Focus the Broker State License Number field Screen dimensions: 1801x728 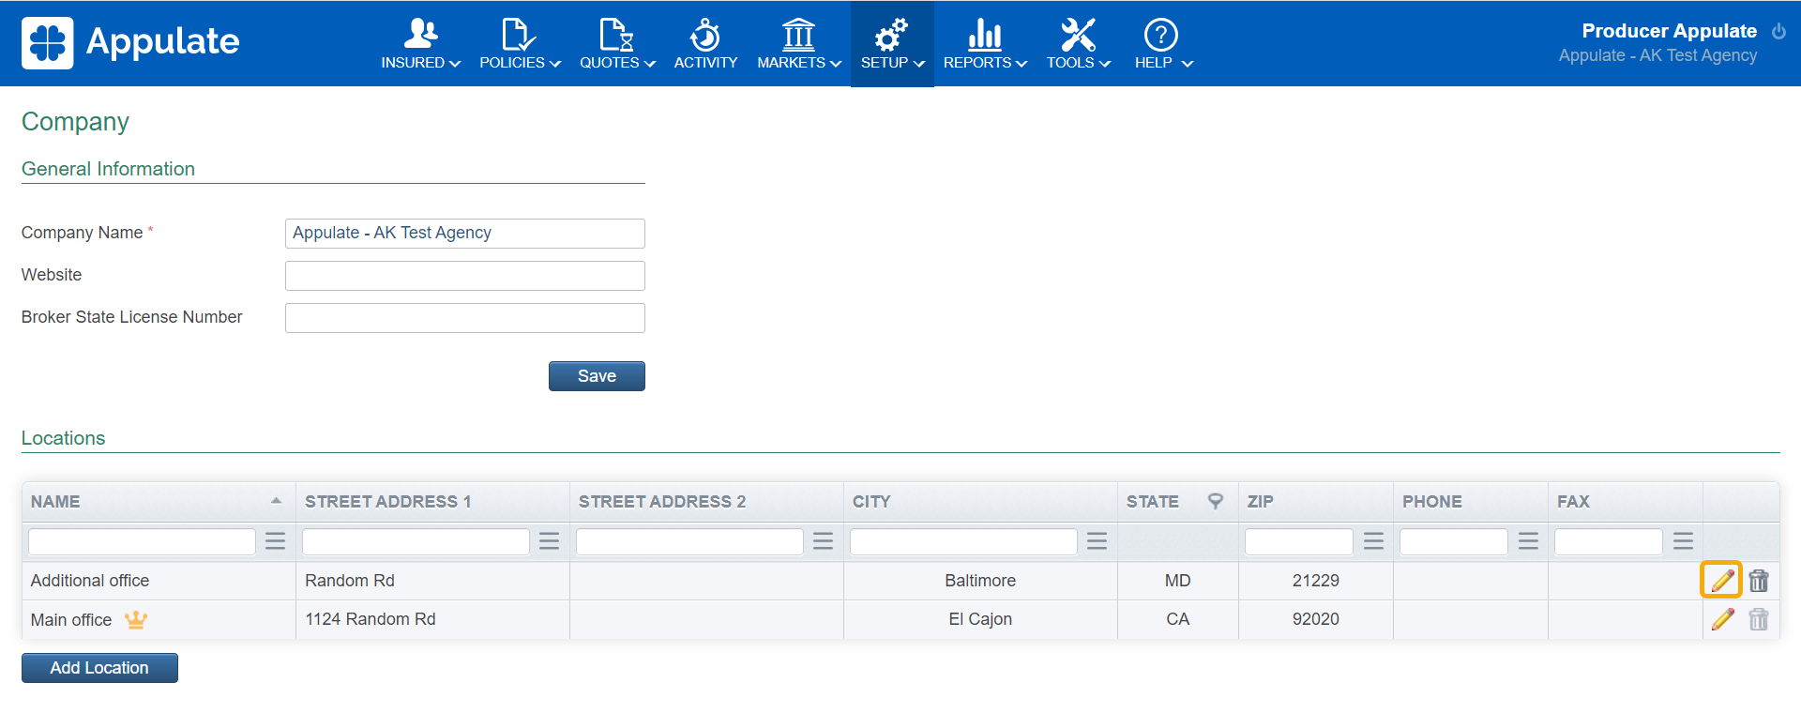tap(464, 318)
